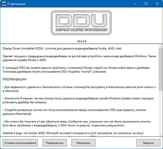Click the line starting 'Имейте в виду'
Image resolution: width=163 pixels, height=149 pixels.
tap(73, 133)
